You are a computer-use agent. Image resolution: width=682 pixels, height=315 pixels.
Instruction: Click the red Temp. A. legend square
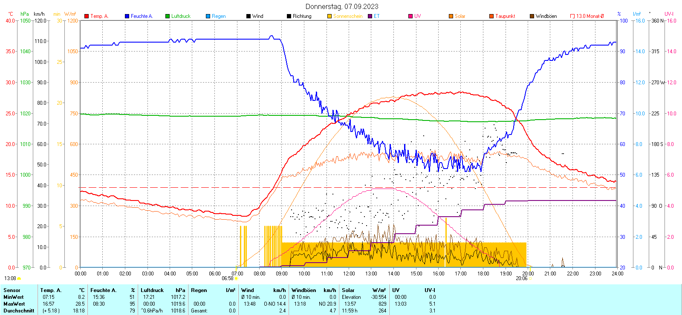pyautogui.click(x=87, y=16)
